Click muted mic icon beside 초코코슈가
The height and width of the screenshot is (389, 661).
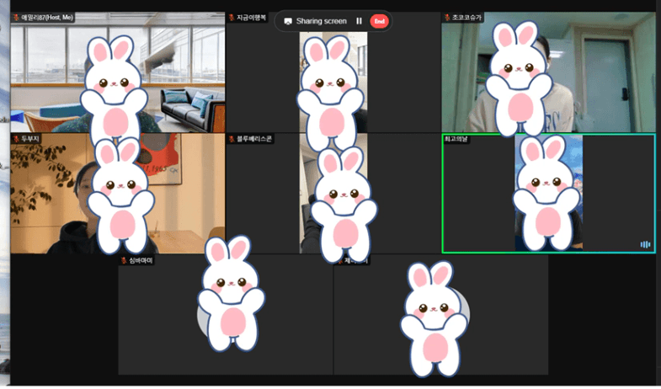coord(447,17)
